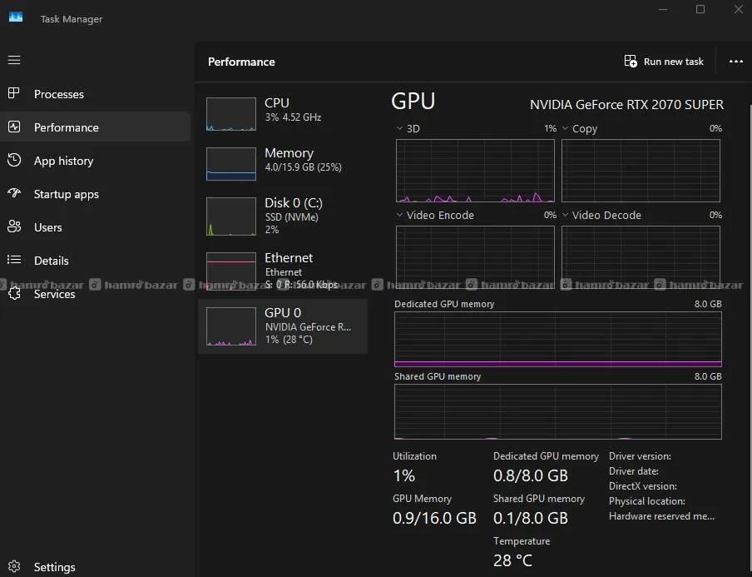
Task: Select the Memory usage mini graph
Action: coord(231,164)
